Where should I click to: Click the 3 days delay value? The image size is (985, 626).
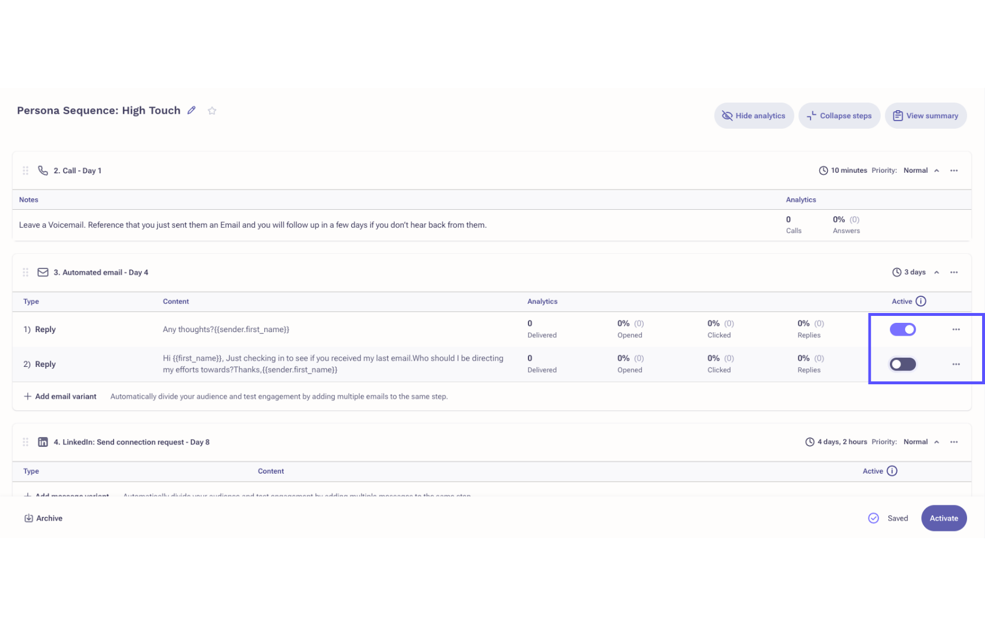click(x=915, y=272)
